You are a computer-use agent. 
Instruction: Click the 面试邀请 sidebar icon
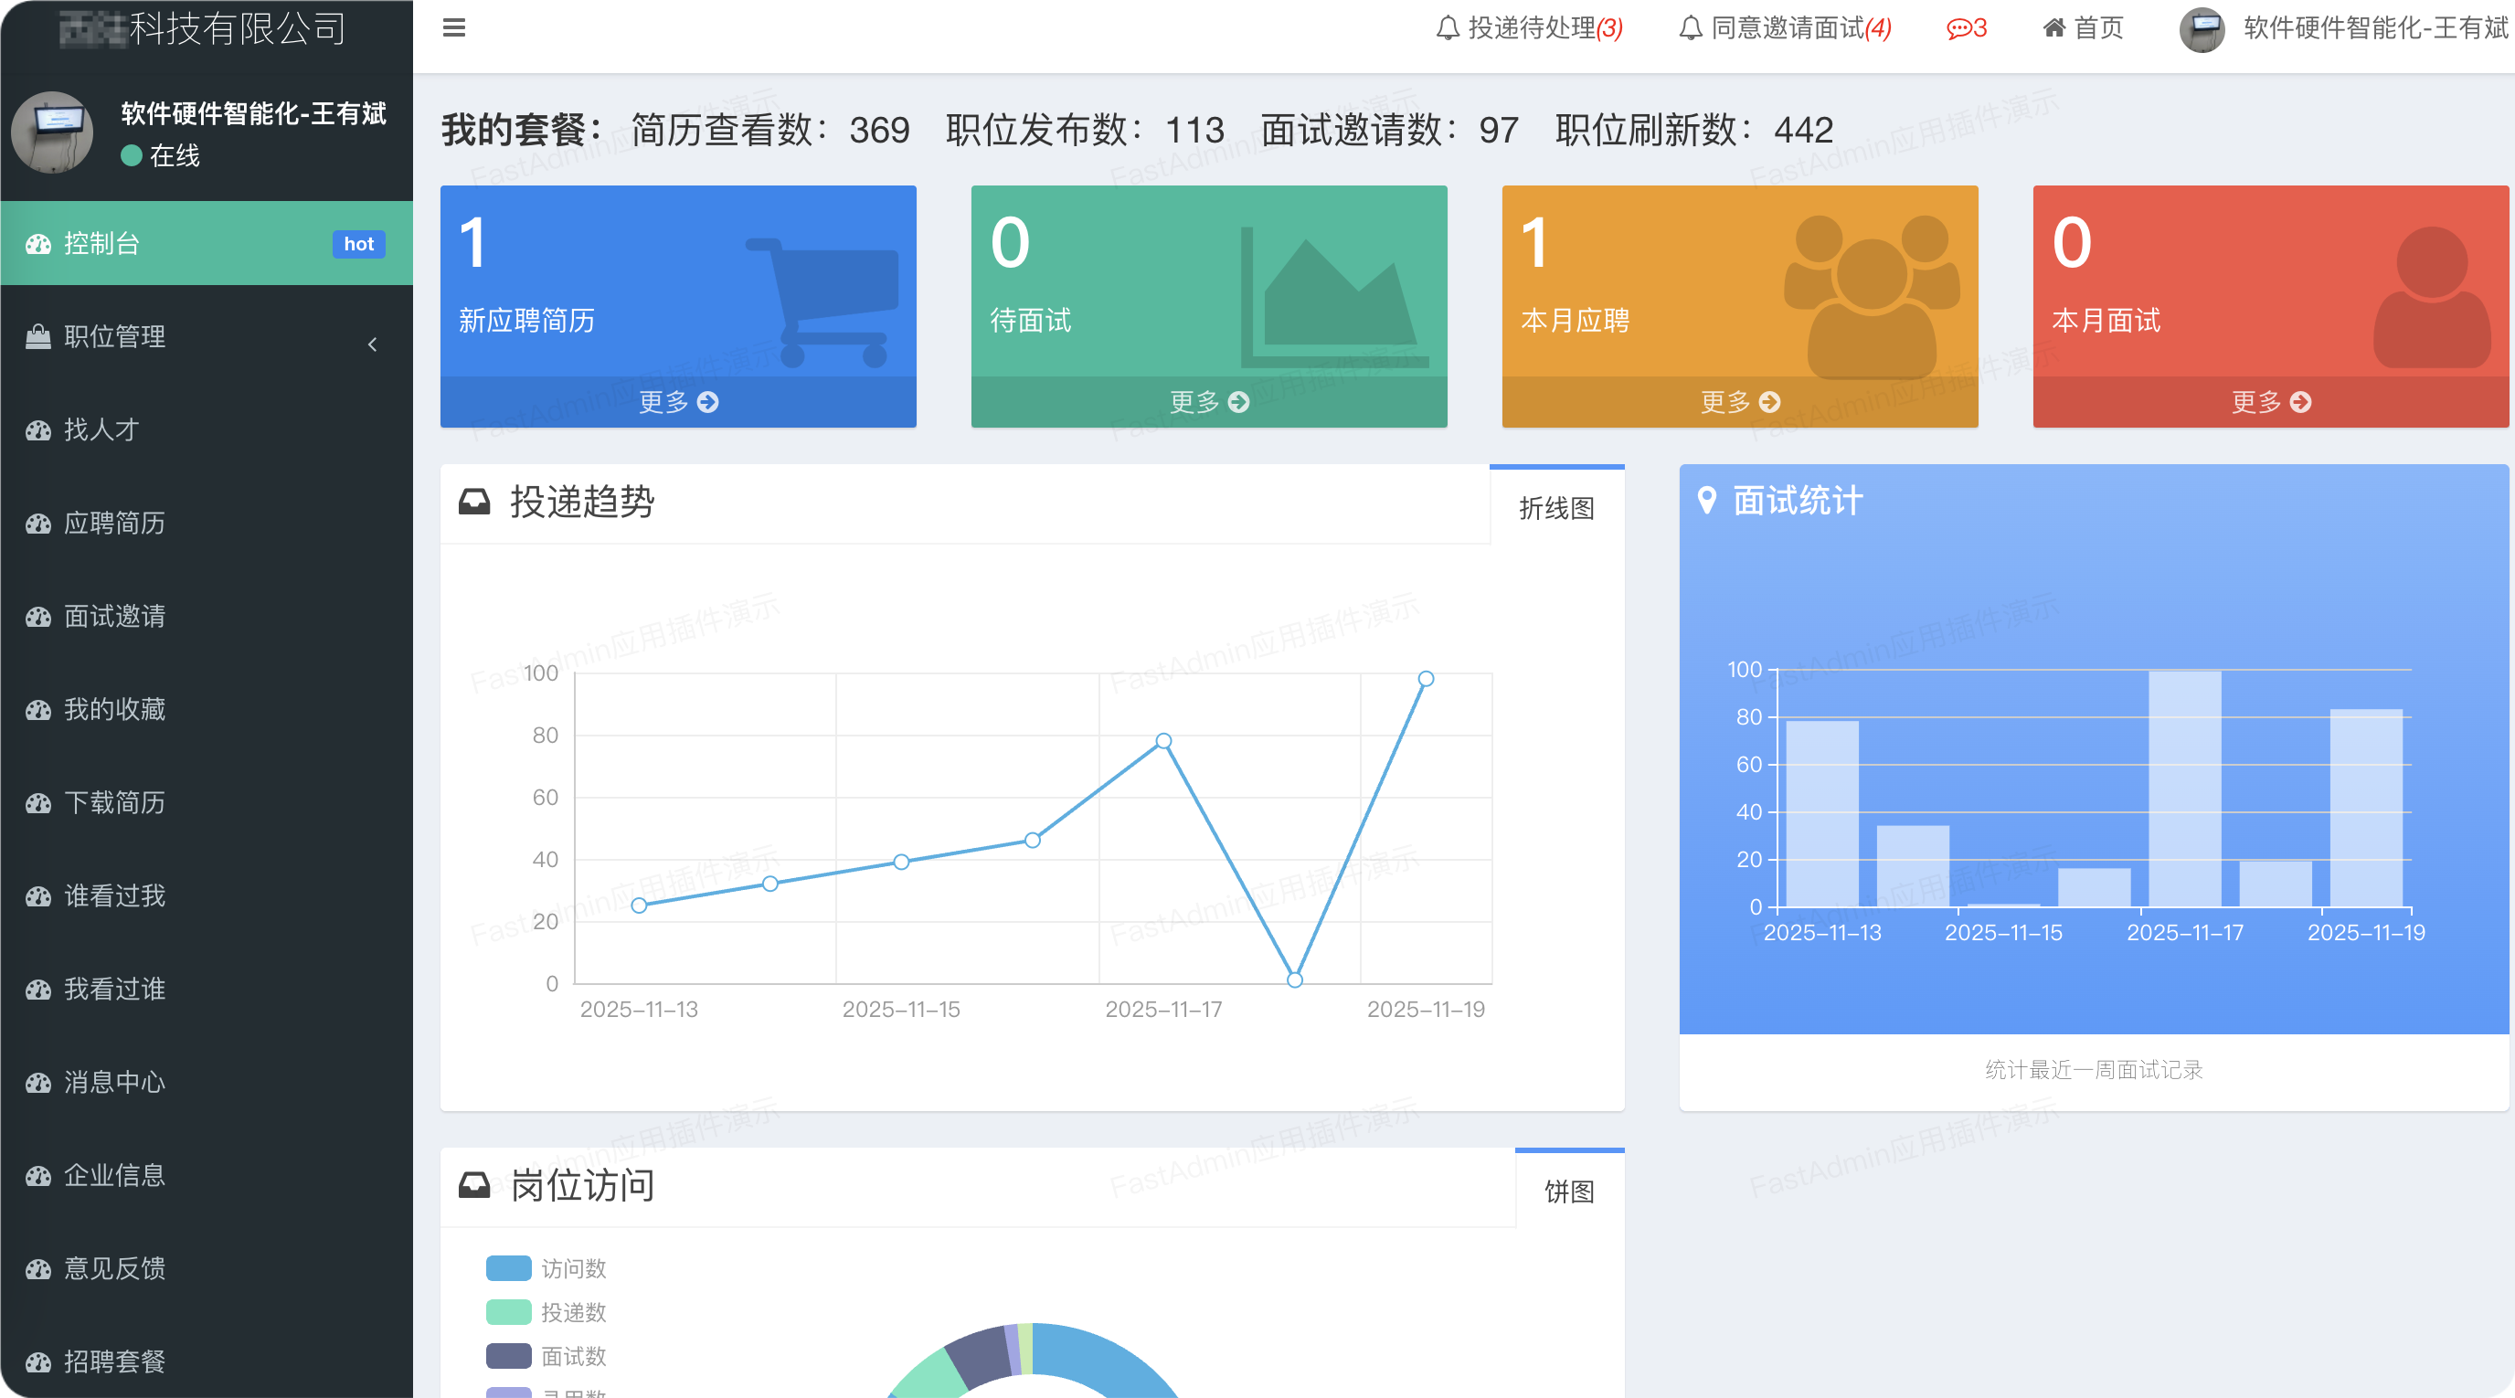37,616
